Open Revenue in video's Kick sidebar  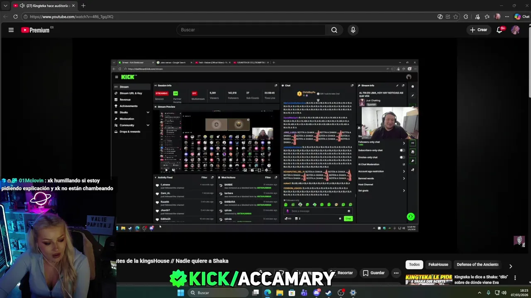pyautogui.click(x=125, y=100)
